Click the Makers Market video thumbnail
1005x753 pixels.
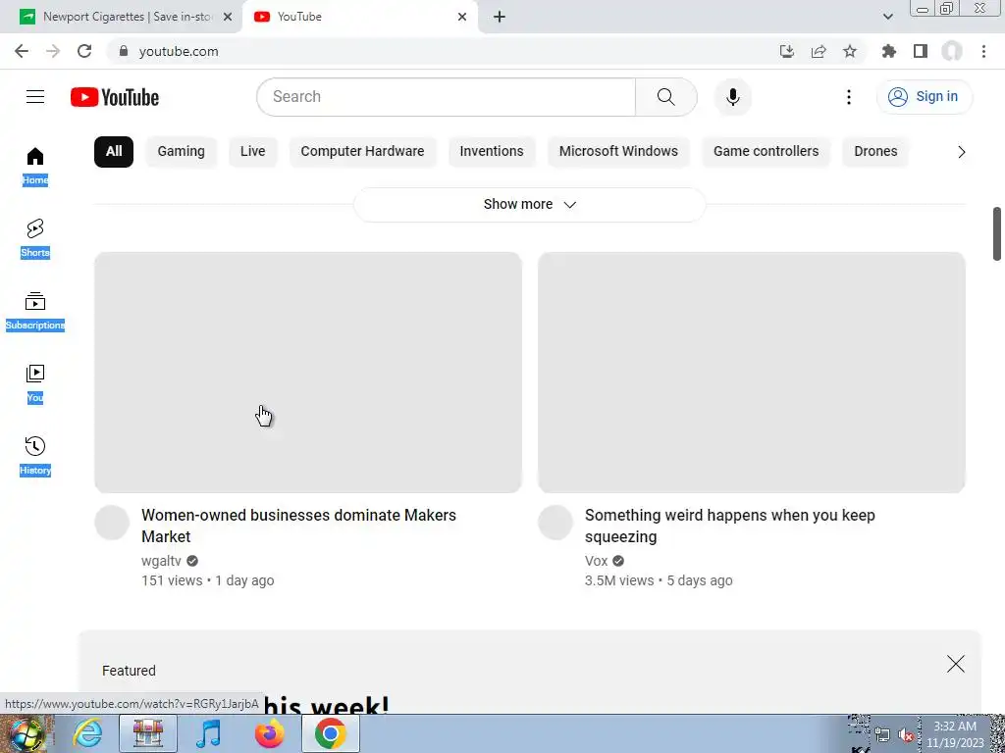(308, 372)
